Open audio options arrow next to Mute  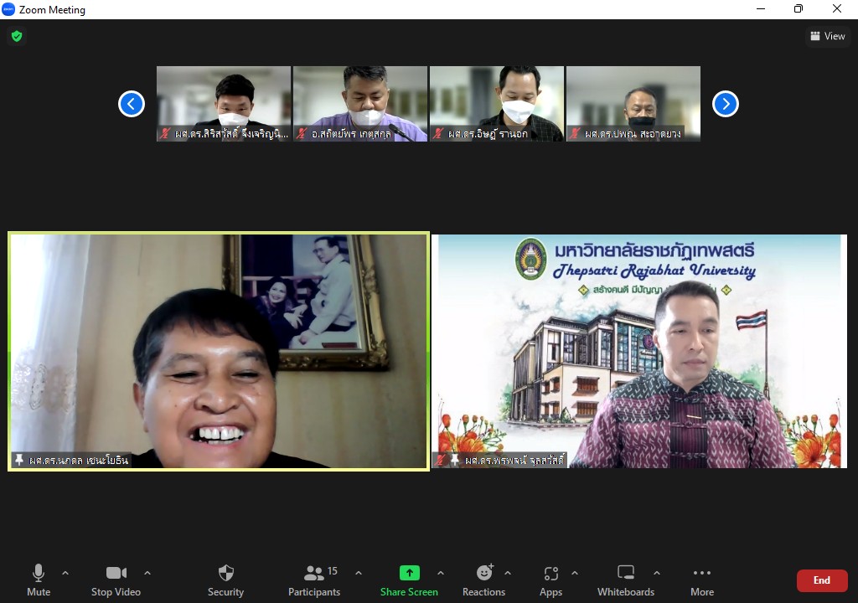pyautogui.click(x=65, y=573)
